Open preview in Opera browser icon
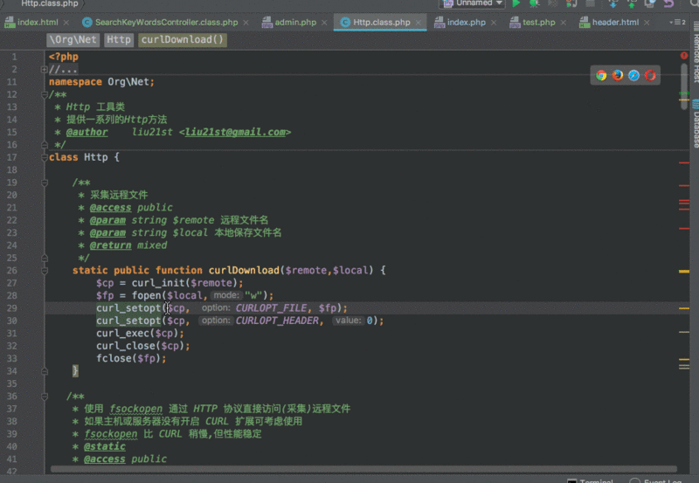The width and height of the screenshot is (699, 483). pos(650,75)
